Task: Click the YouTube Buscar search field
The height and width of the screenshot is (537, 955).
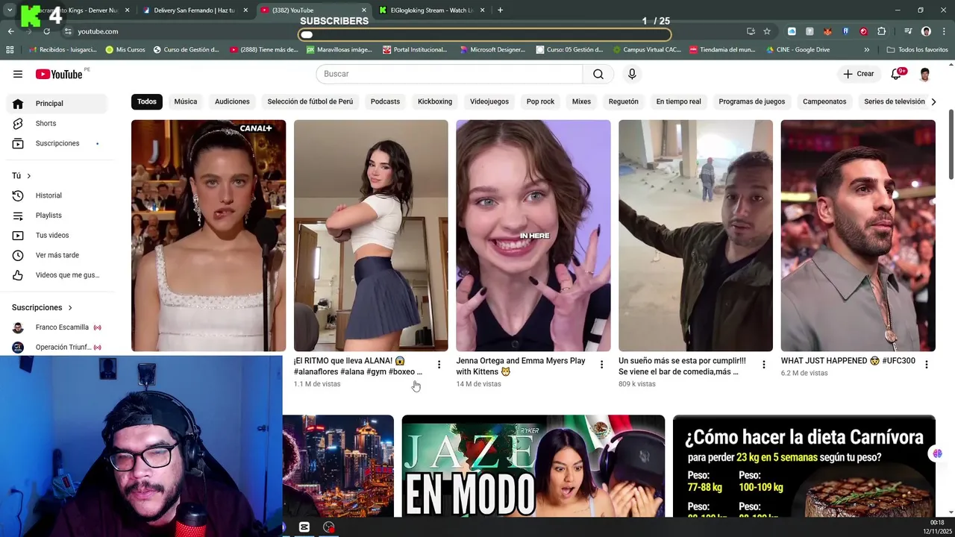Action: [449, 74]
